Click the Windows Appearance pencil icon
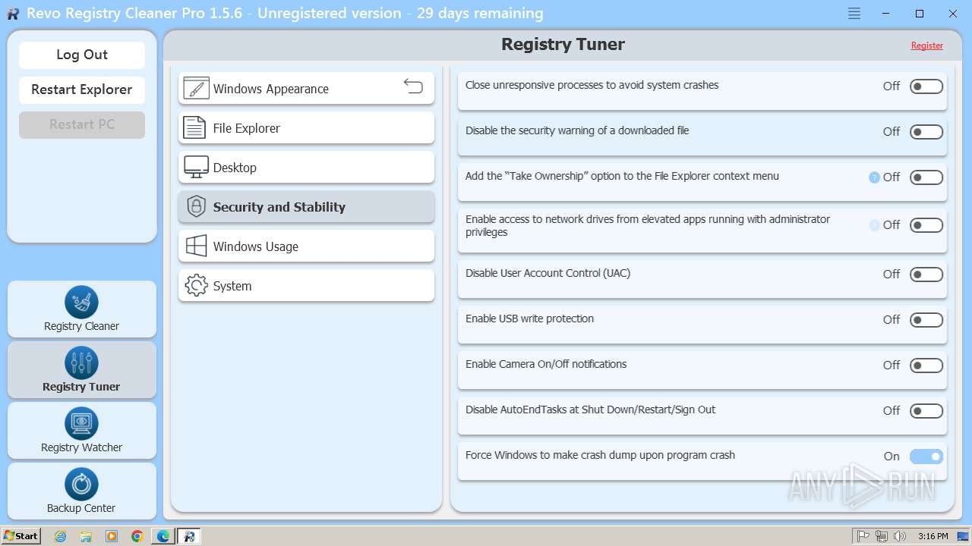This screenshot has width=972, height=546. click(196, 89)
